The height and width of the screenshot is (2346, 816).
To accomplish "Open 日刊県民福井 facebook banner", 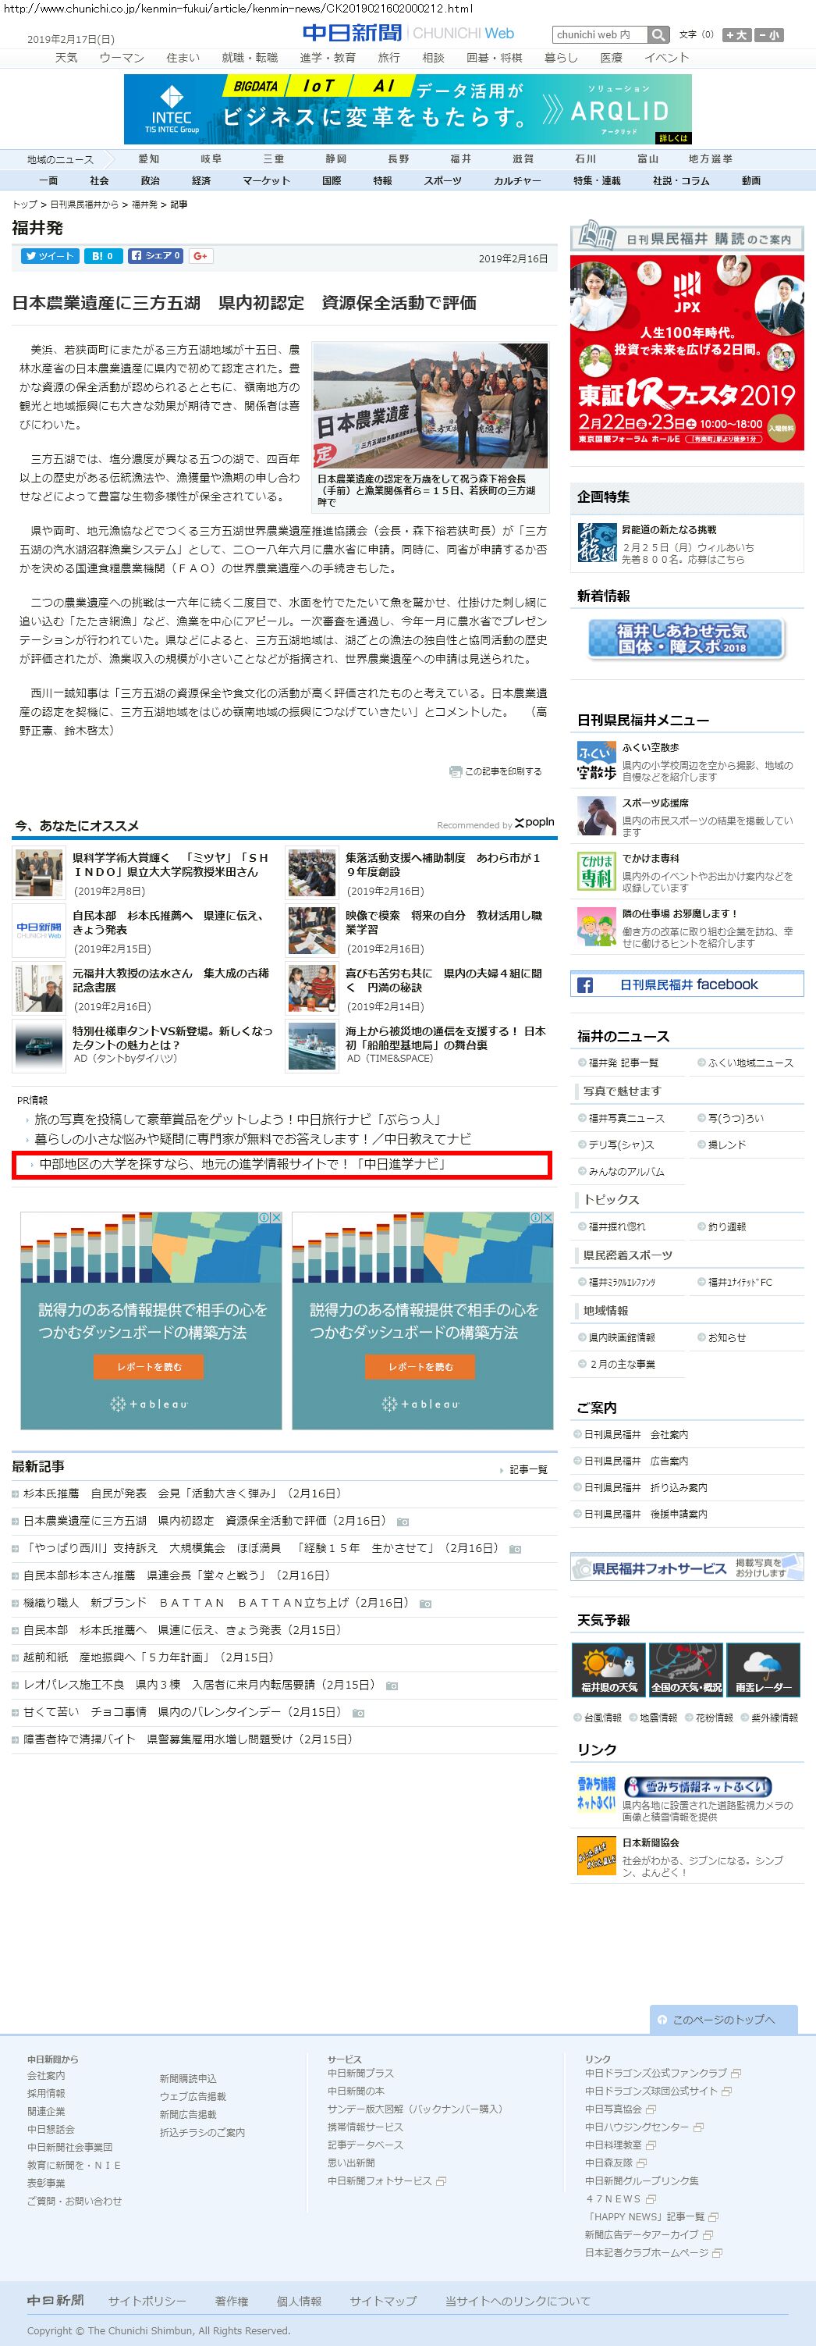I will point(687,984).
